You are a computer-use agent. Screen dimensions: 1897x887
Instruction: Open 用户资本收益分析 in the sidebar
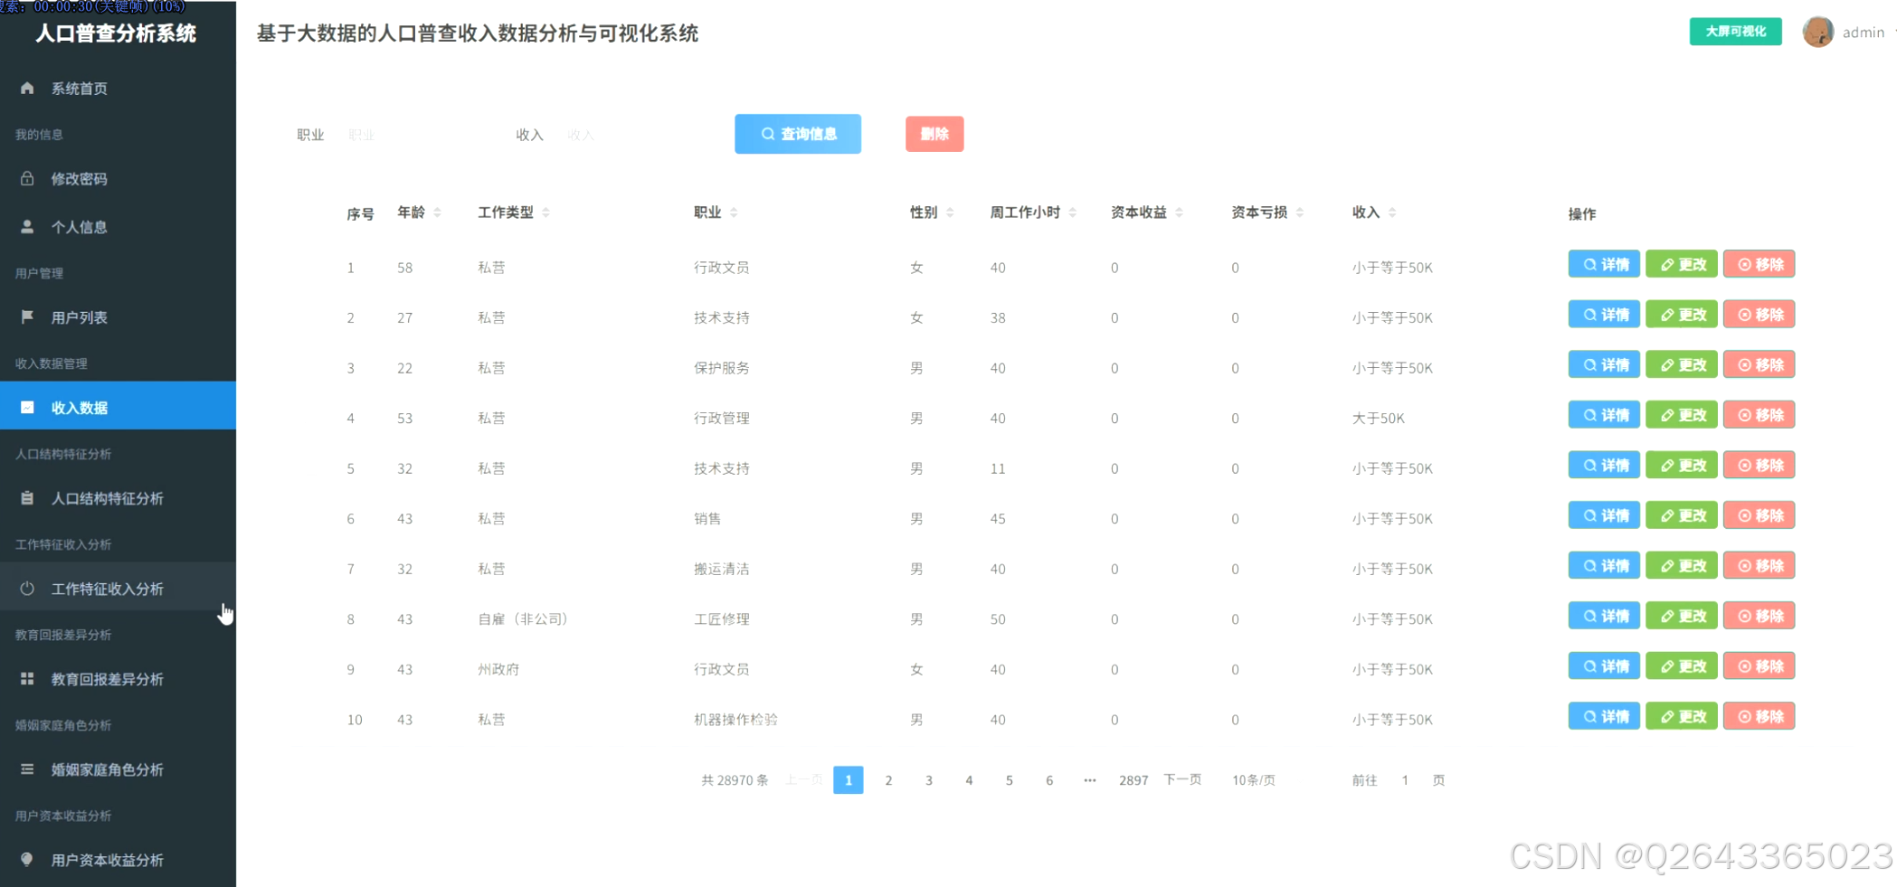118,859
